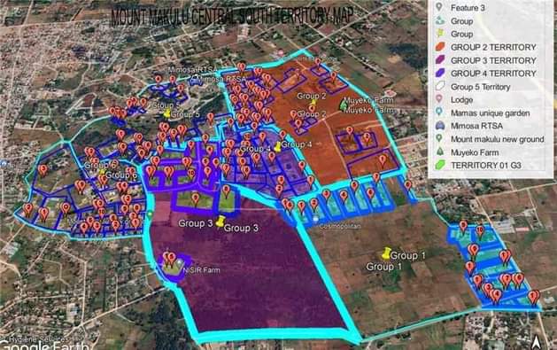Click 'GROUP 4 TERRITORY' legend text
This screenshot has width=557, height=350.
493,74
